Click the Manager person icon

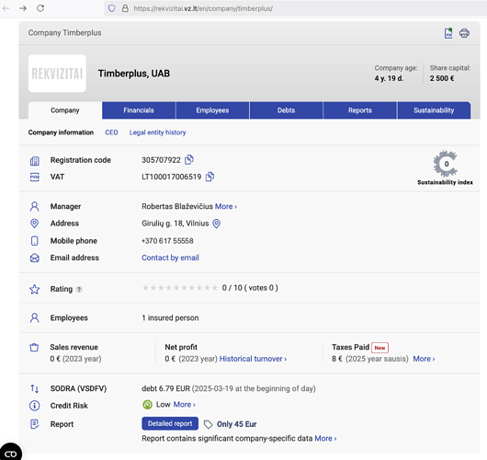point(35,206)
